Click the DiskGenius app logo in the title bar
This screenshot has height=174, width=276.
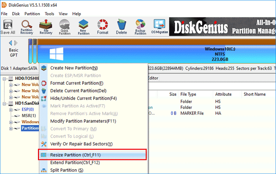tap(4, 5)
